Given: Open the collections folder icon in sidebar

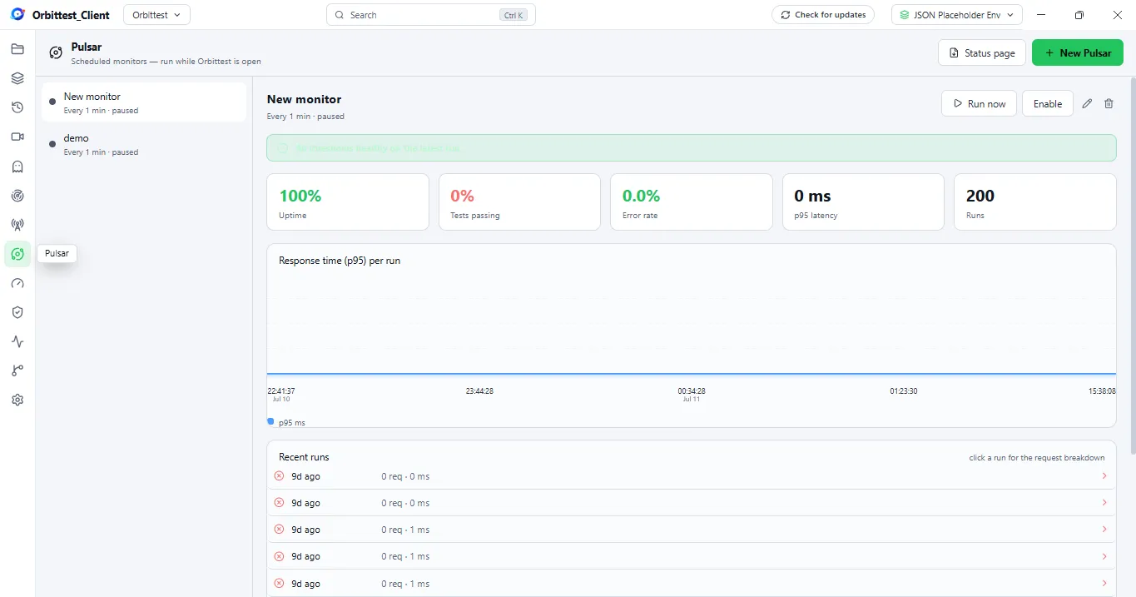Looking at the screenshot, I should click(17, 49).
